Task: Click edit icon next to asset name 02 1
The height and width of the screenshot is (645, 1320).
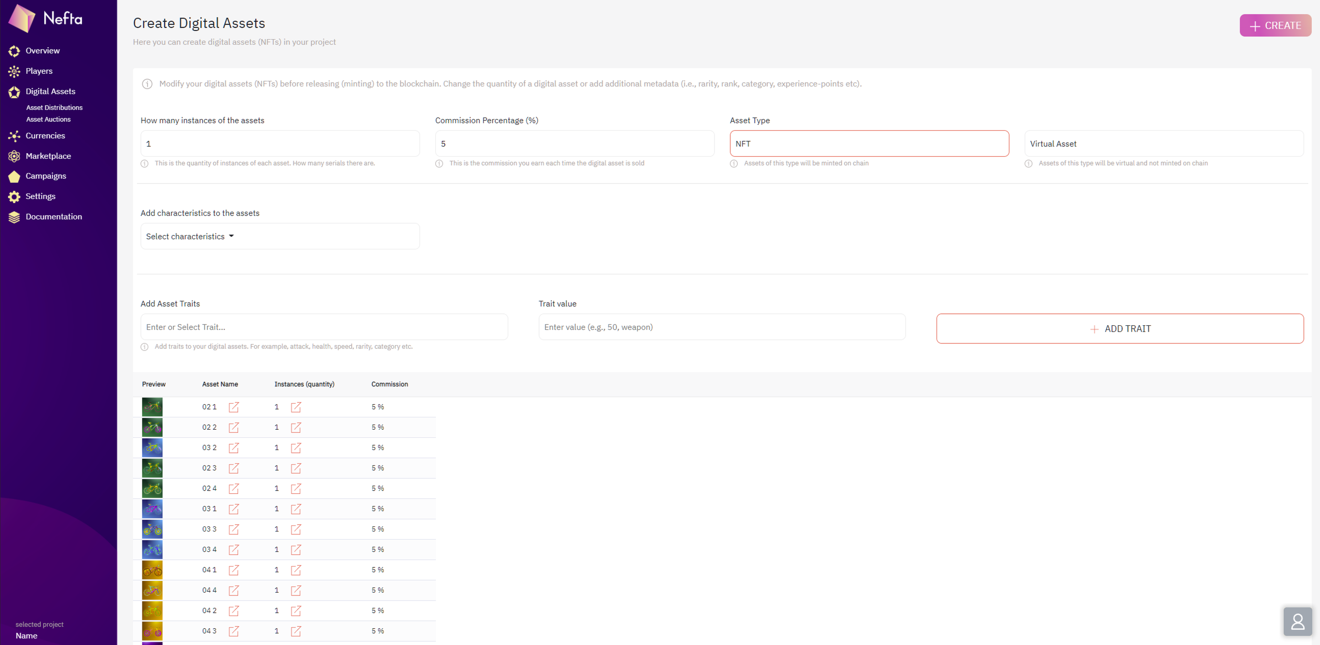Action: (x=234, y=407)
